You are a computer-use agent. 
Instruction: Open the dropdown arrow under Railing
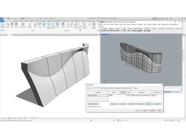(x=63, y=28)
